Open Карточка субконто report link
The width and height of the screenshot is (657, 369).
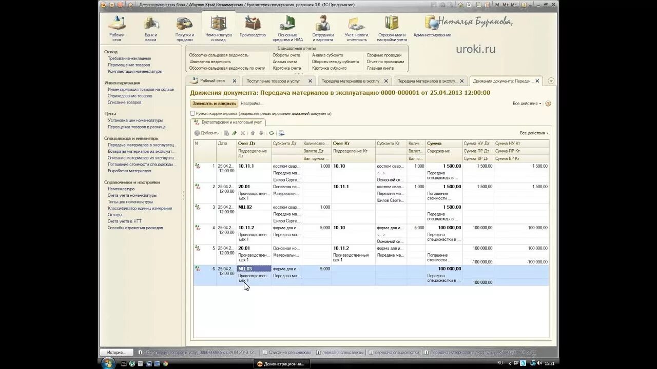[x=329, y=68]
